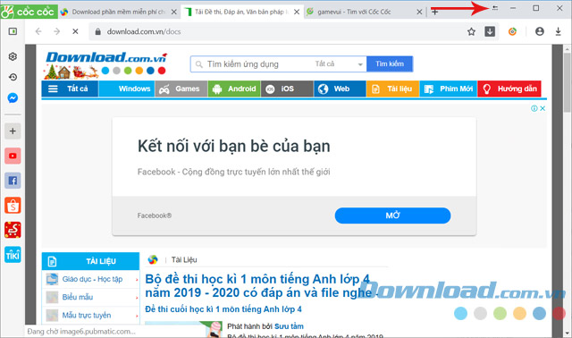
Task: Close the advertisement with X
Action: [x=543, y=108]
